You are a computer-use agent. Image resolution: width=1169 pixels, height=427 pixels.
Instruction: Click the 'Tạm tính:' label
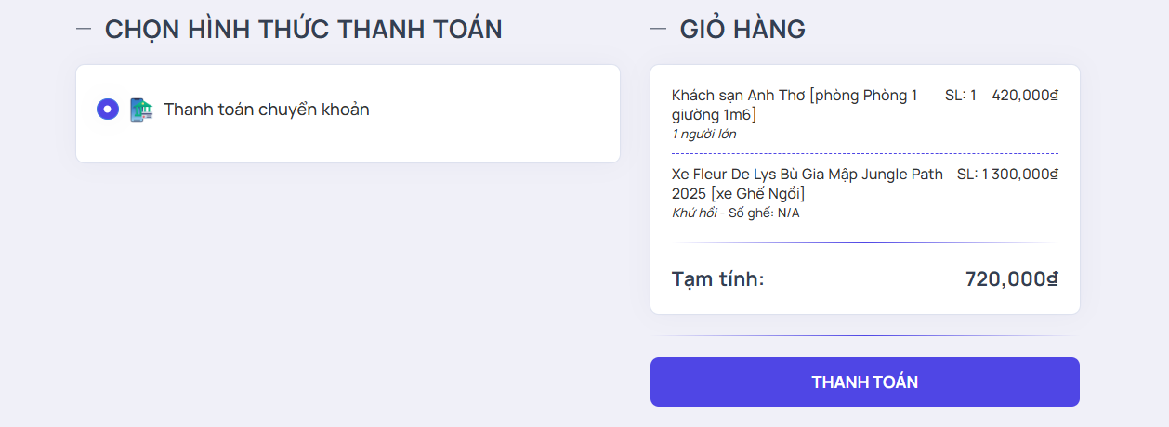[717, 278]
